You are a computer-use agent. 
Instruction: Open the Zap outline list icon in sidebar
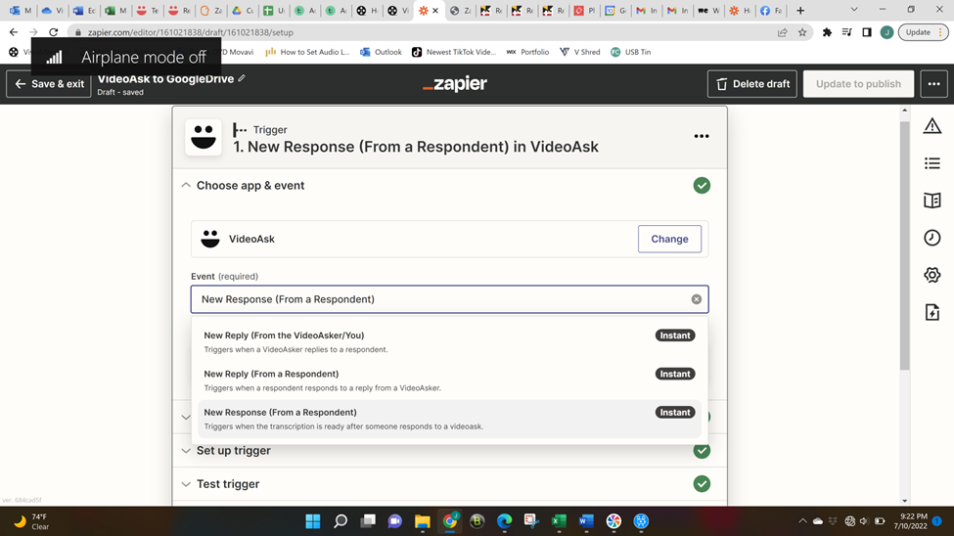point(932,163)
